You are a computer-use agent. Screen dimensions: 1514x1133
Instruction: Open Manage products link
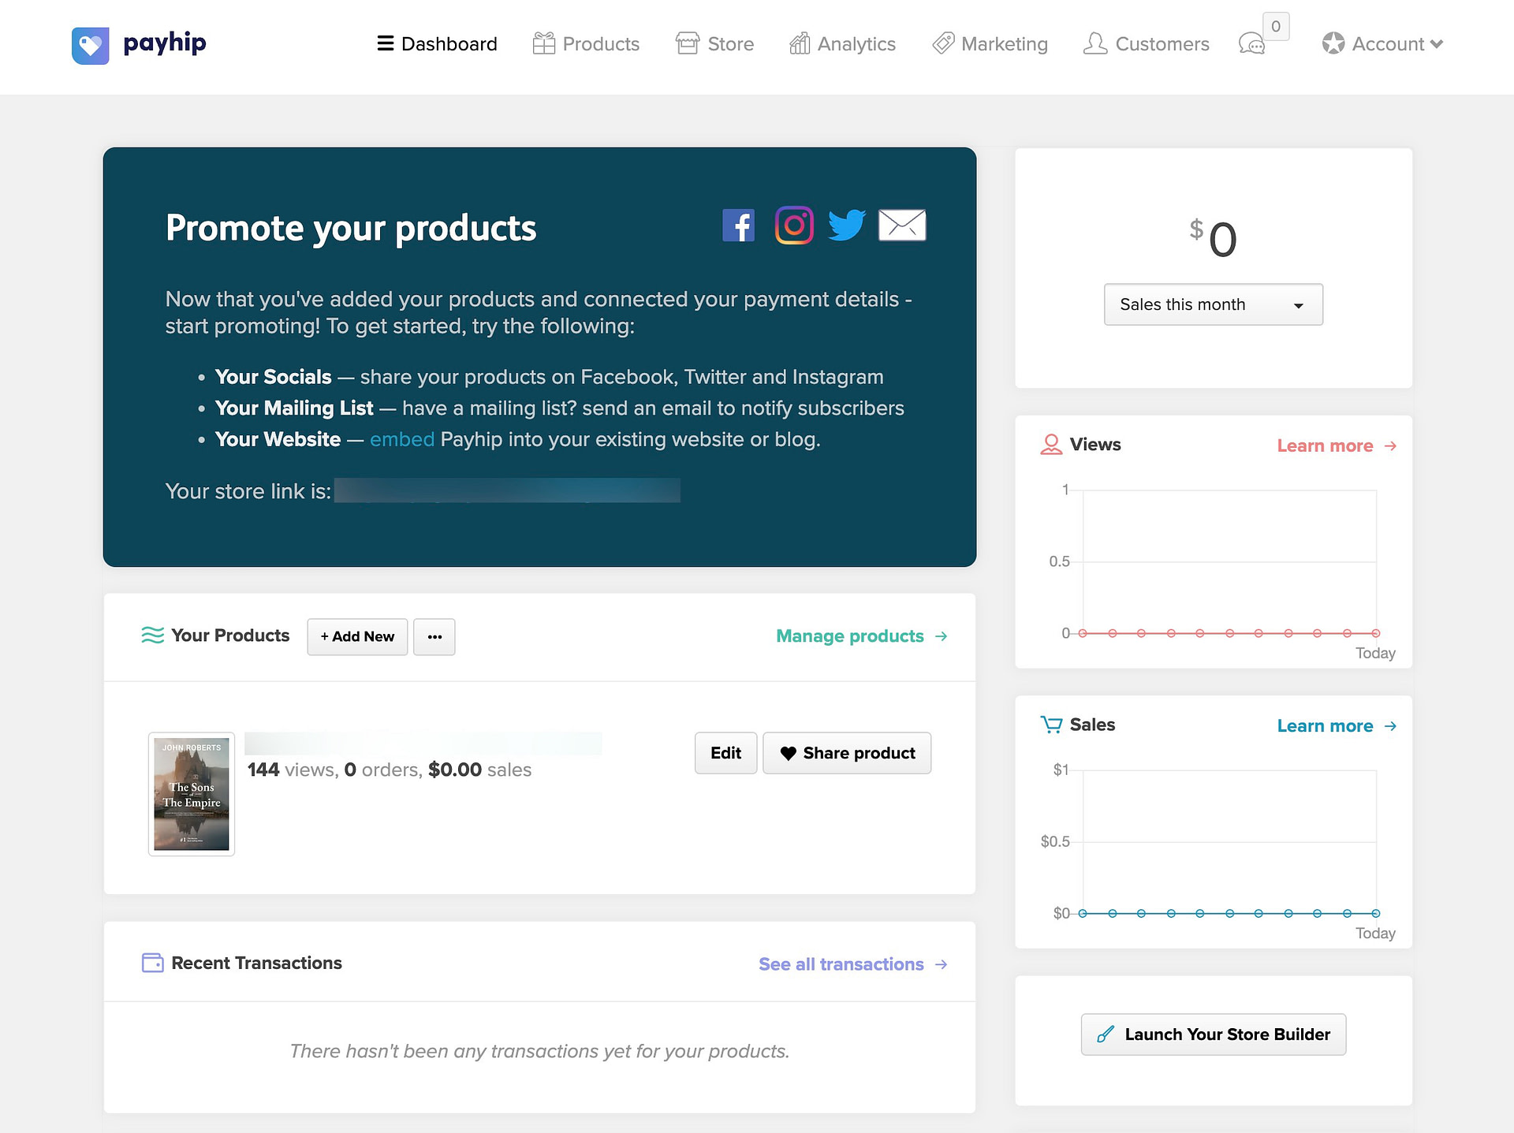pyautogui.click(x=862, y=636)
